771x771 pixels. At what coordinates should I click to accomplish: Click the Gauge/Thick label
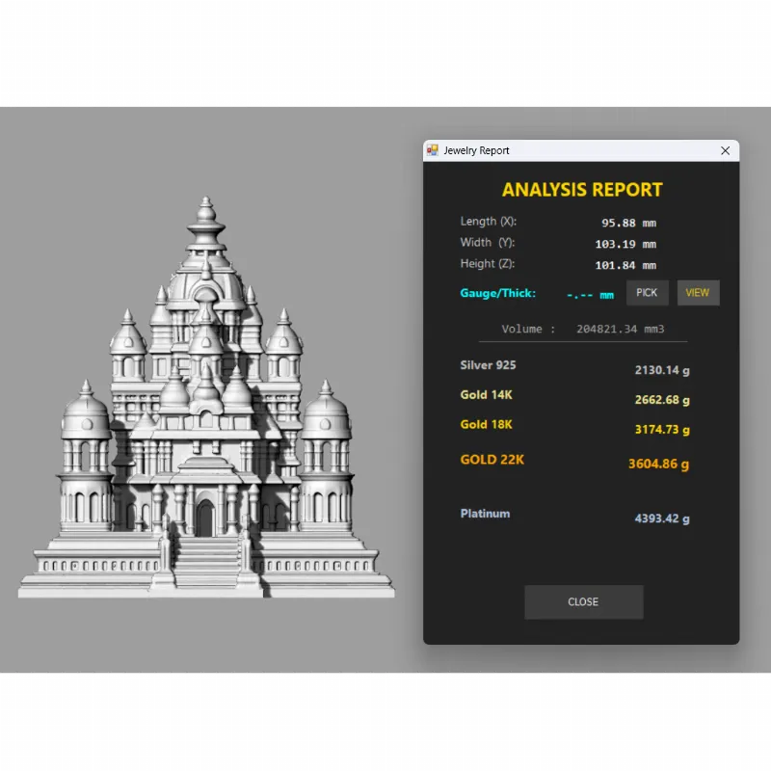[497, 293]
